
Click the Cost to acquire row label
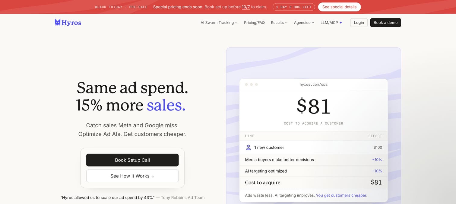(263, 183)
